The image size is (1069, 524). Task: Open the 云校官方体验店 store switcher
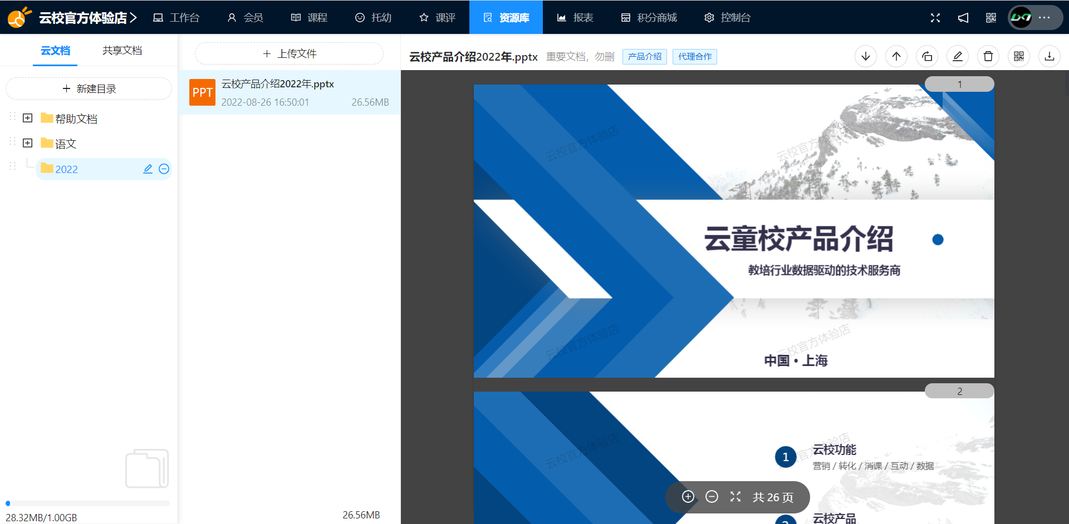(88, 18)
